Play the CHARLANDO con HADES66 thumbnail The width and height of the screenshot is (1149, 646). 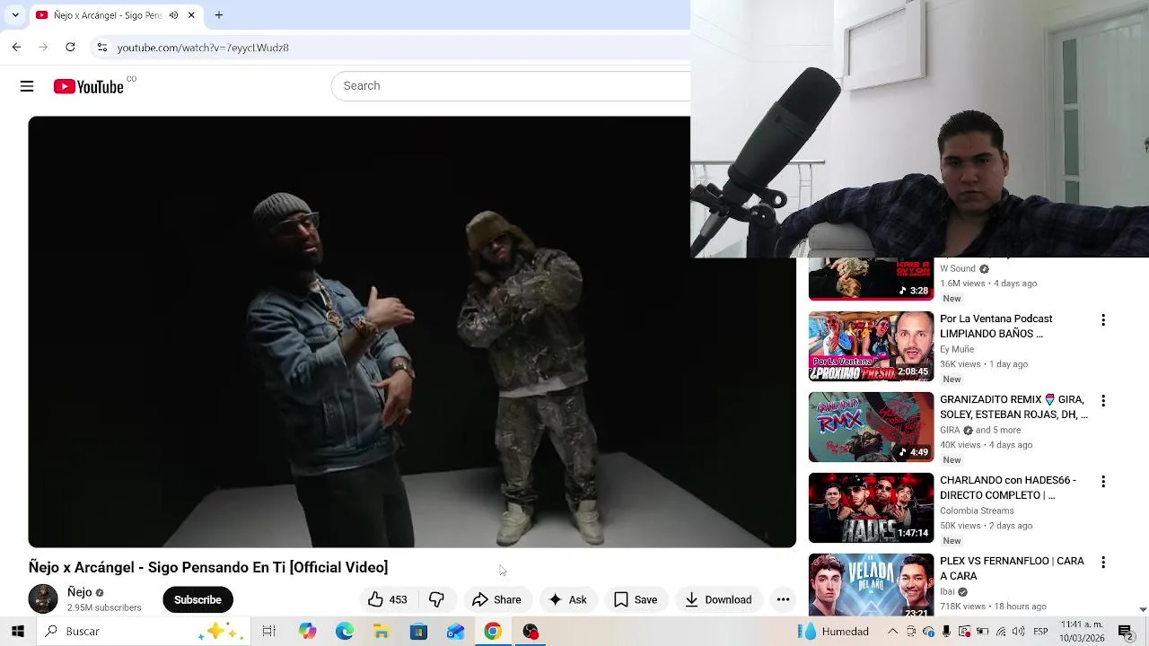tap(871, 508)
